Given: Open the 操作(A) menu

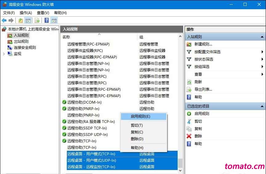Looking at the screenshot, I should [26, 13].
